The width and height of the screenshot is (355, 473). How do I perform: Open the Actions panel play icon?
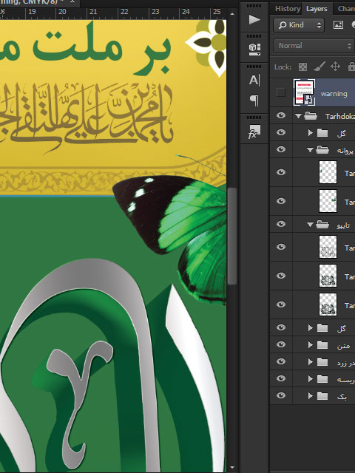tap(254, 20)
